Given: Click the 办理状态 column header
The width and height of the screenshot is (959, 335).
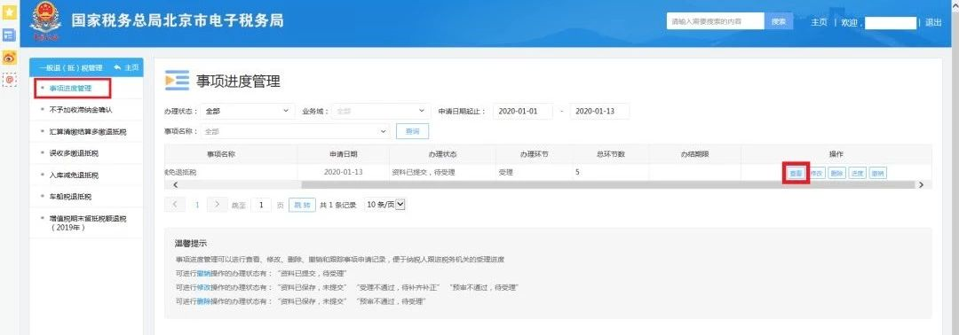Looking at the screenshot, I should 443,154.
